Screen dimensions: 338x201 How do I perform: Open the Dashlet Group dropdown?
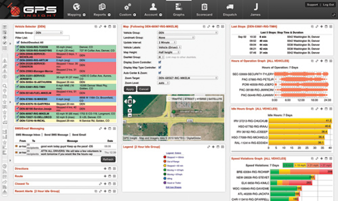tap(161, 57)
